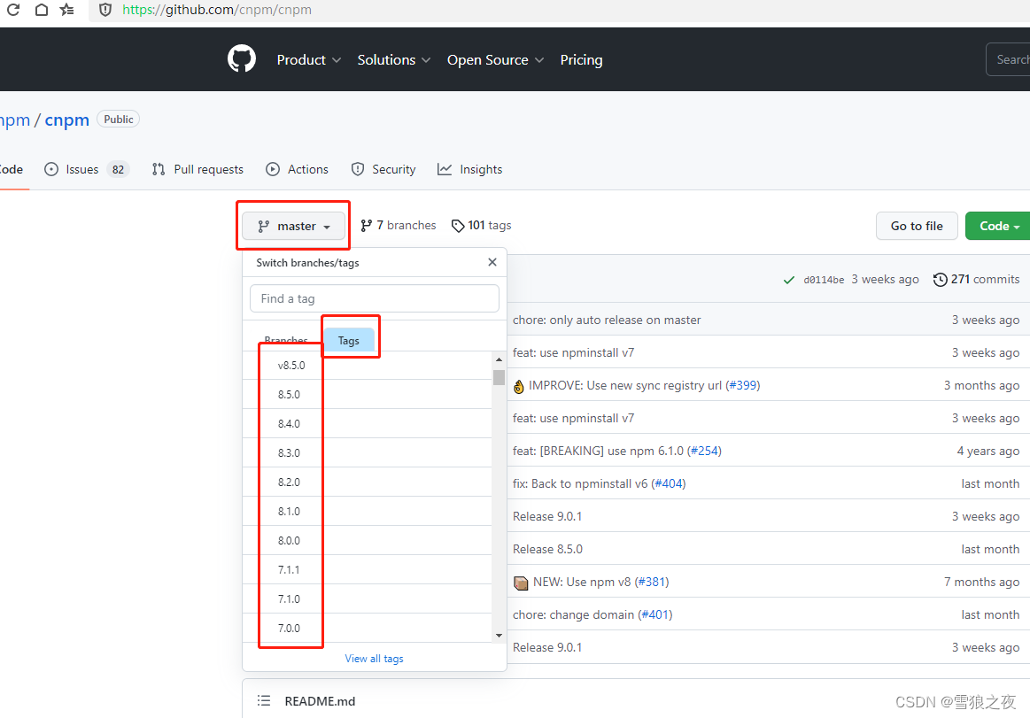Click the Public visibility badge
Screen dimensions: 1030x718
click(119, 119)
